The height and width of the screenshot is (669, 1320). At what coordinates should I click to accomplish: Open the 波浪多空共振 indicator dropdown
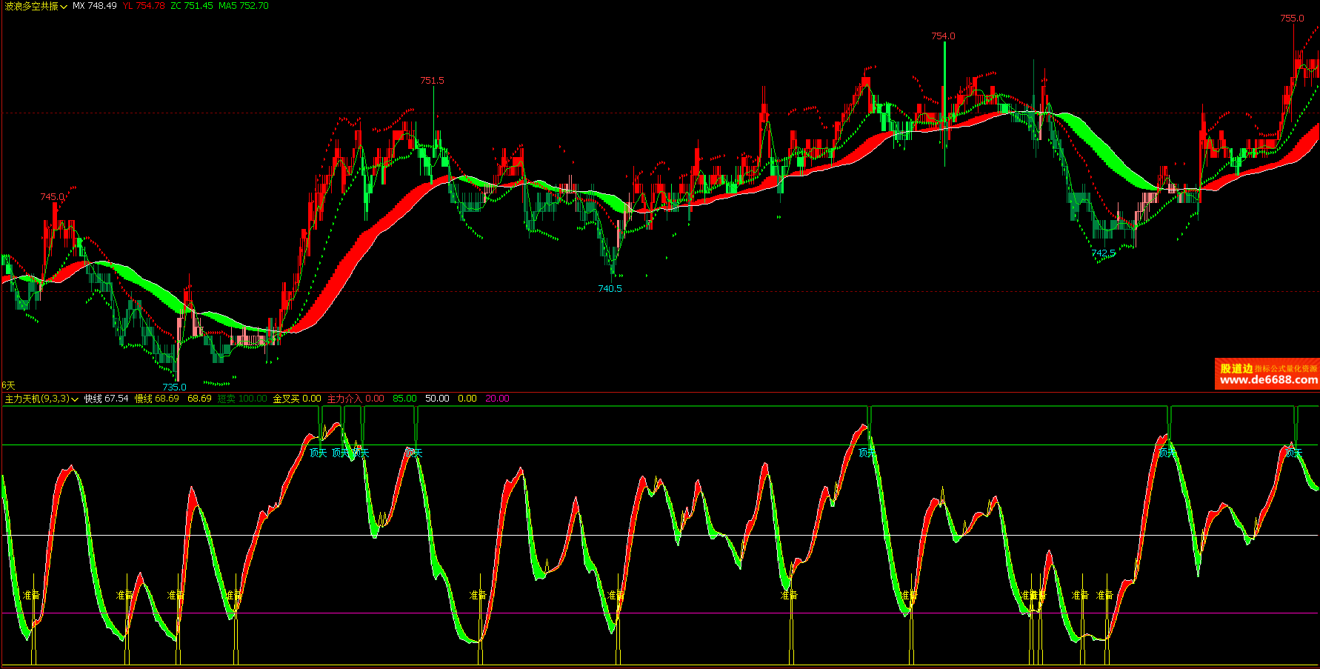[x=36, y=6]
